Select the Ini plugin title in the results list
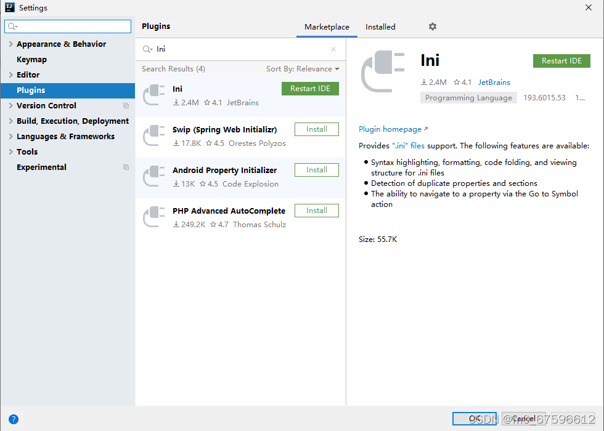 (178, 89)
